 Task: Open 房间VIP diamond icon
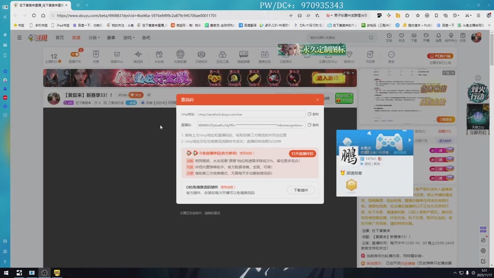(349, 56)
